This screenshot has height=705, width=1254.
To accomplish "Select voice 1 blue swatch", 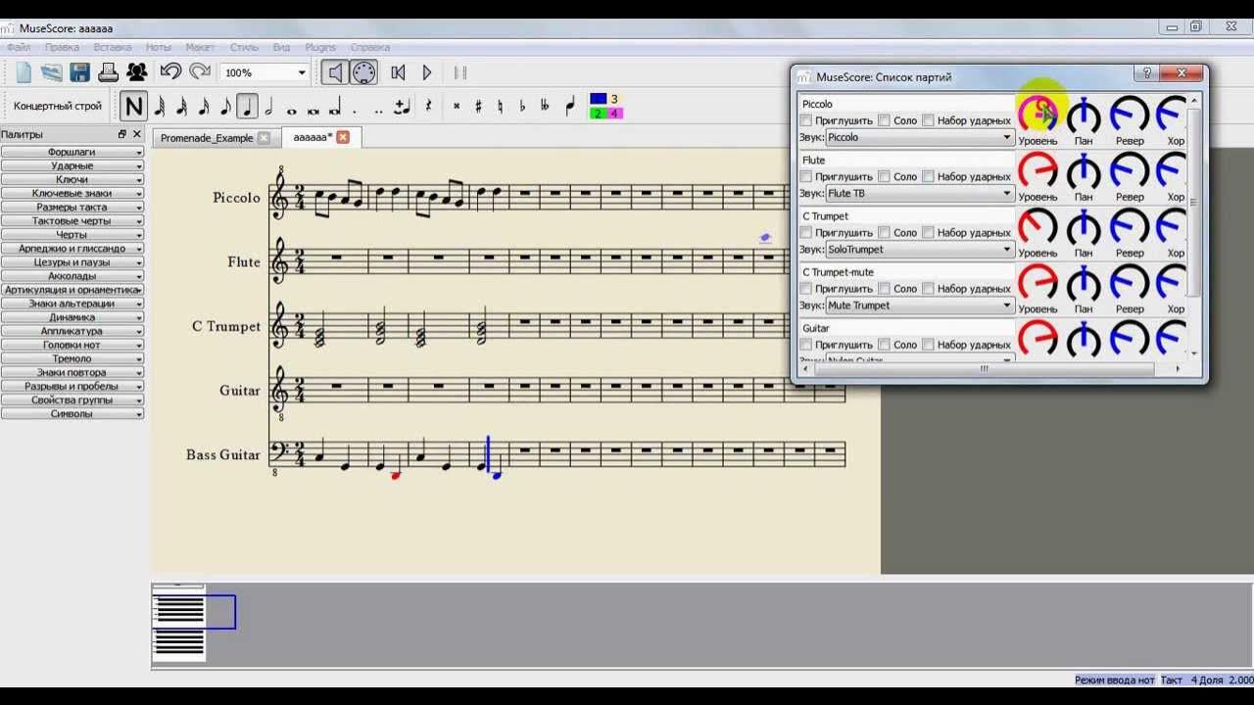I will pos(598,99).
